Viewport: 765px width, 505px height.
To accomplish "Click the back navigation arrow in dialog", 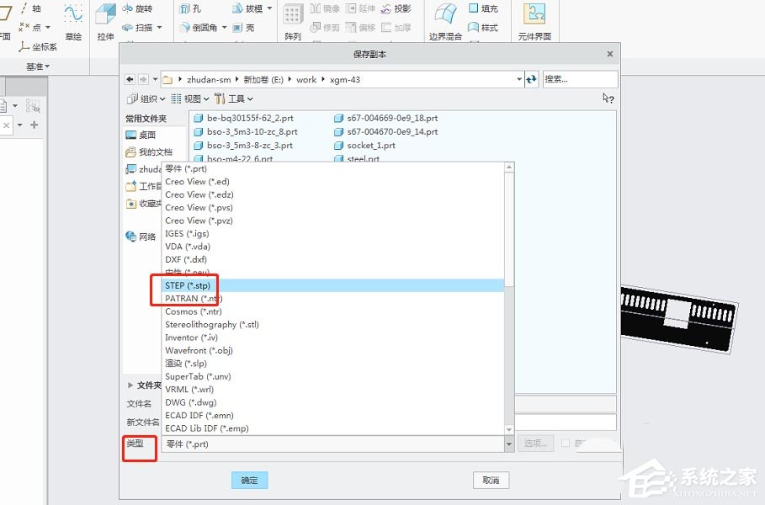I will coord(130,79).
